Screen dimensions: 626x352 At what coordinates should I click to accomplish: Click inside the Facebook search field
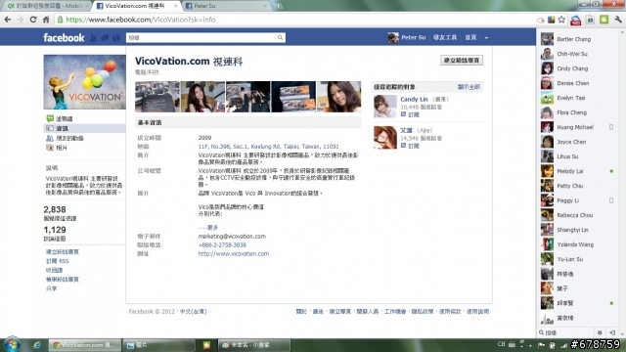click(x=201, y=37)
